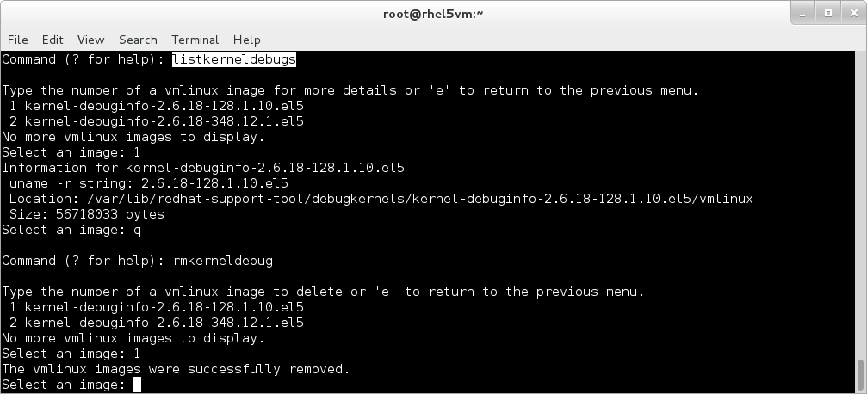This screenshot has height=394, width=867.
Task: Click the block cursor at the final prompt
Action: (x=136, y=385)
